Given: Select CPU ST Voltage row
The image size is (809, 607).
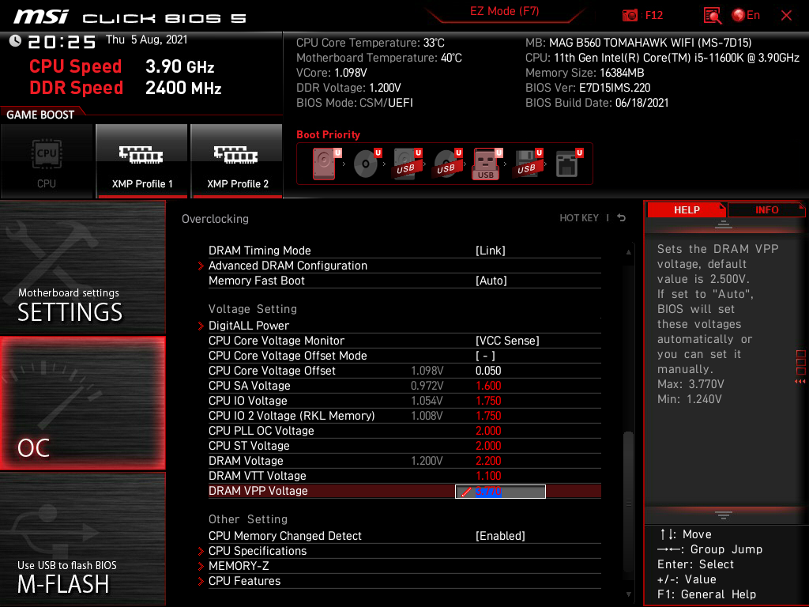Looking at the screenshot, I should click(404, 446).
